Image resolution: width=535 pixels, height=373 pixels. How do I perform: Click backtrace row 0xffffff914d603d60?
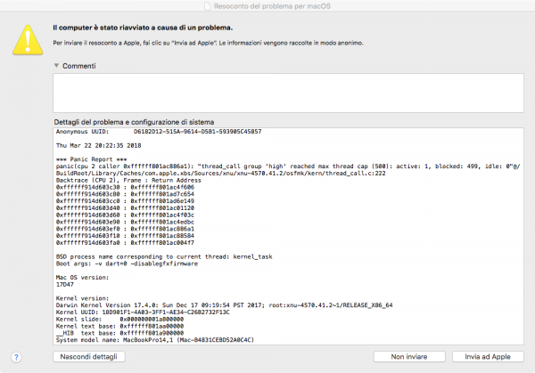125,215
